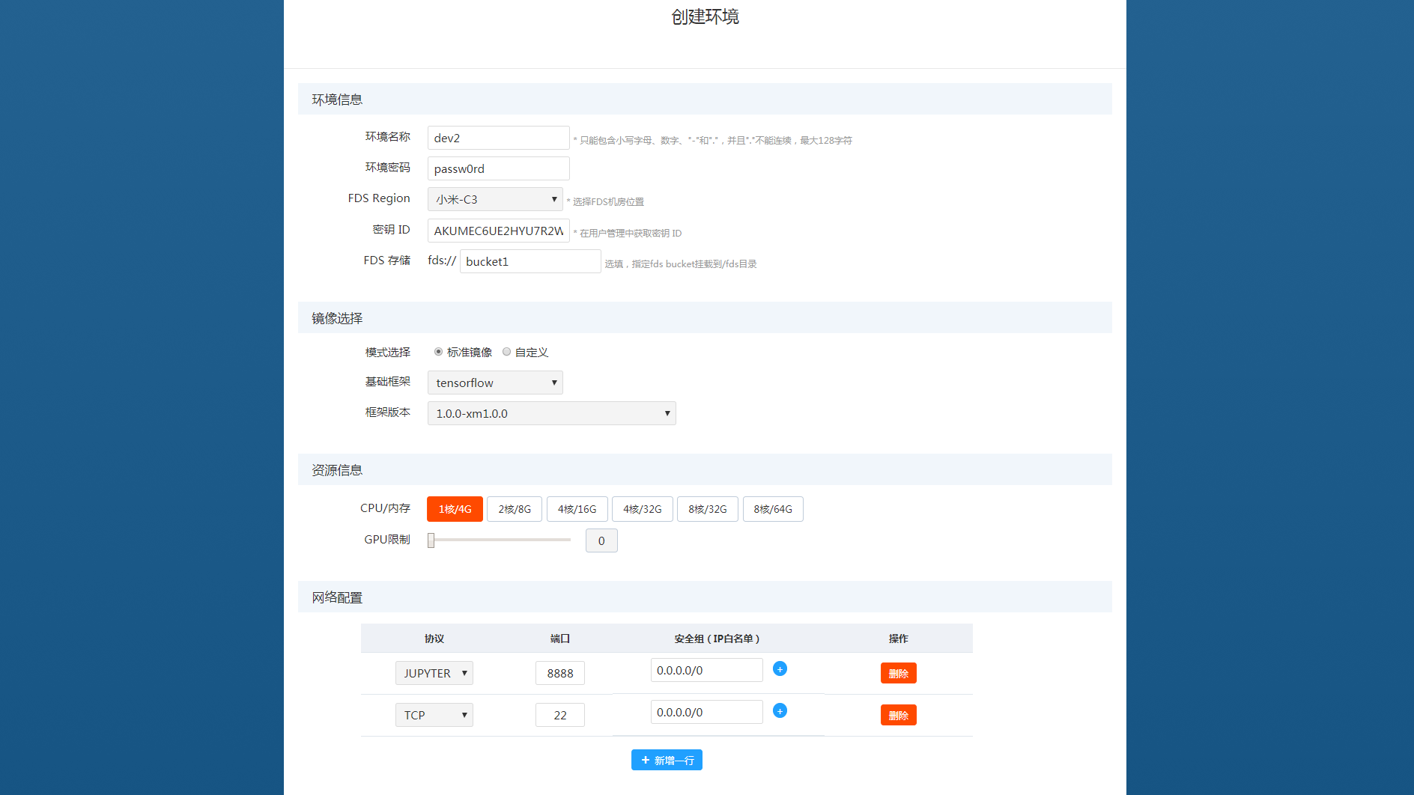Click the 协议 column header

point(434,639)
